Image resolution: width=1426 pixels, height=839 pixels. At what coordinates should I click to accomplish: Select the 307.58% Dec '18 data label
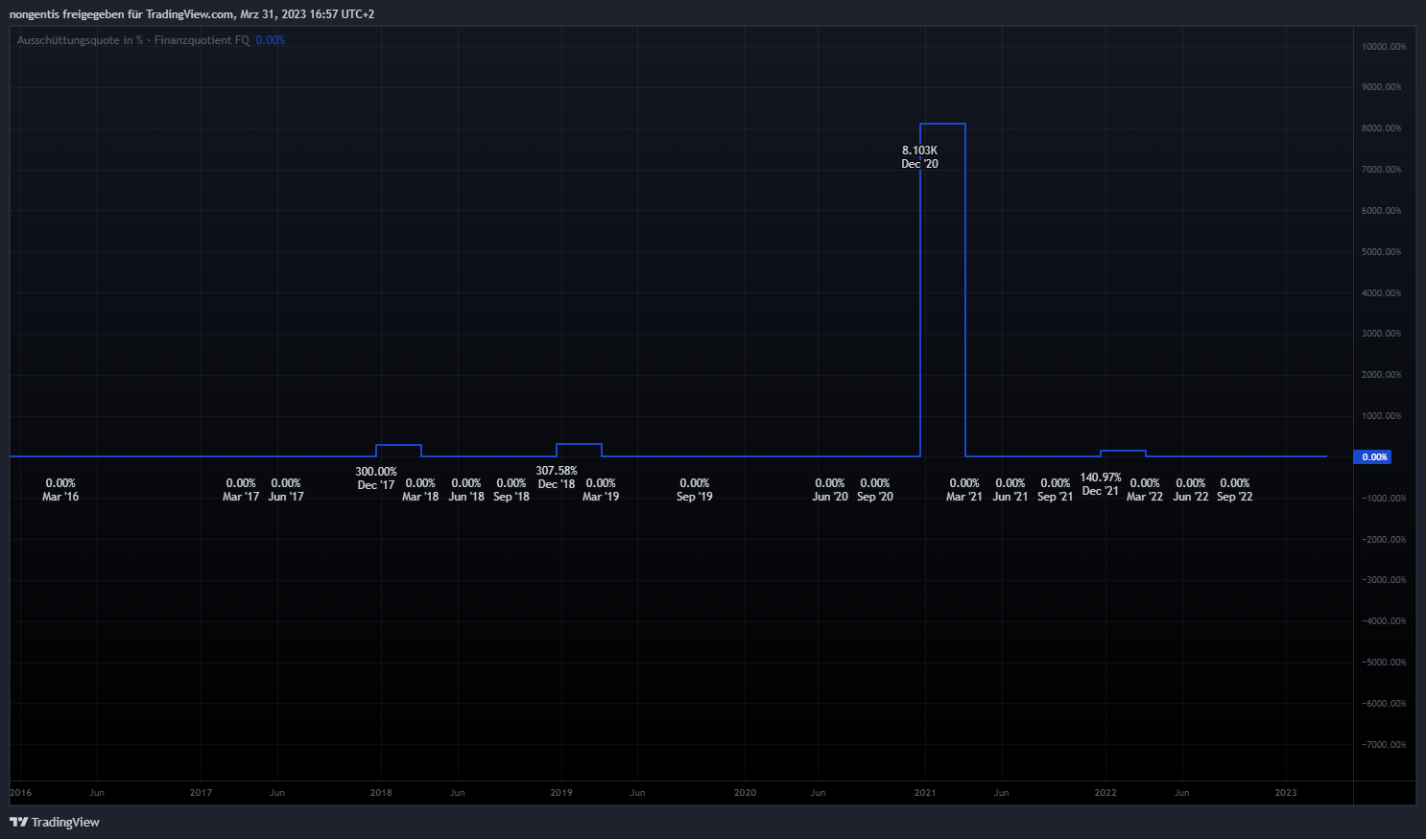click(x=557, y=478)
